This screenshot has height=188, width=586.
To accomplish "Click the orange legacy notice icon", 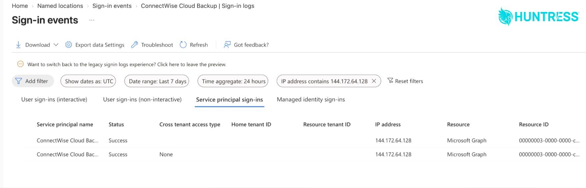I will [20, 64].
